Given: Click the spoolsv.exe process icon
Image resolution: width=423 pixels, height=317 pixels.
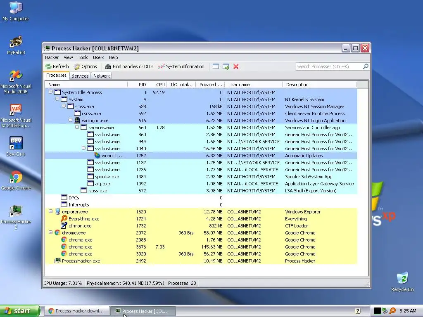Looking at the screenshot, I should (x=90, y=177).
